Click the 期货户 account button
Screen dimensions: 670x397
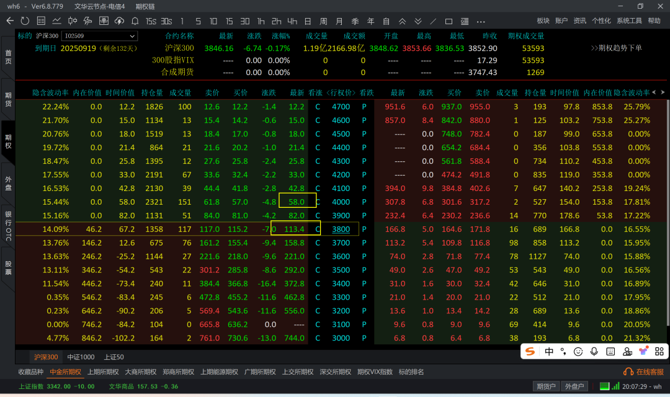tap(546, 386)
